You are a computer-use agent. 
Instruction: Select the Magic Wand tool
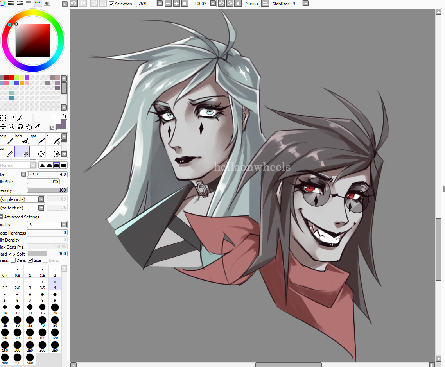tap(20, 118)
